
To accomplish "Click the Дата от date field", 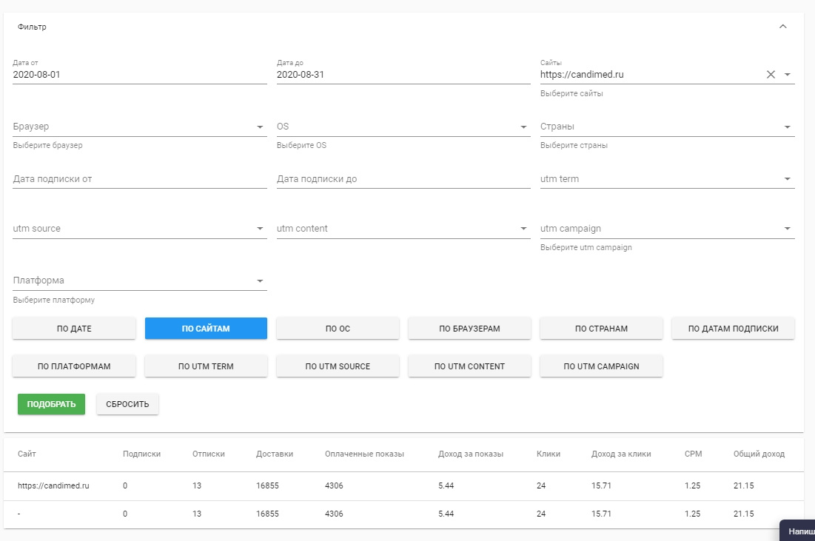I will click(x=139, y=74).
